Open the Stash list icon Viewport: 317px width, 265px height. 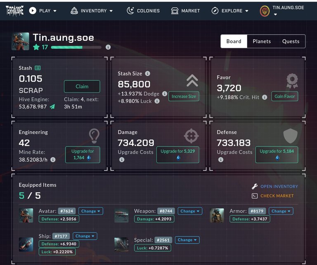coord(38,68)
